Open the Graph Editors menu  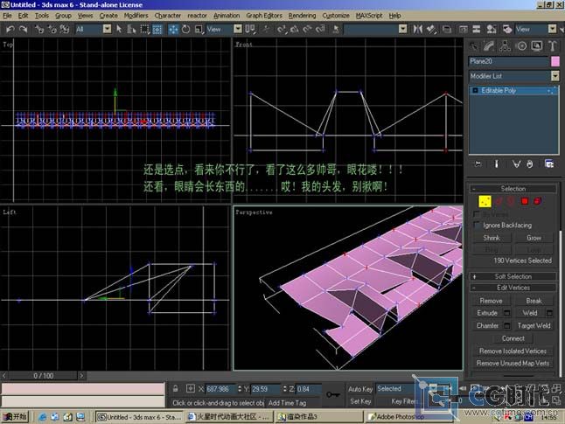[x=264, y=16]
